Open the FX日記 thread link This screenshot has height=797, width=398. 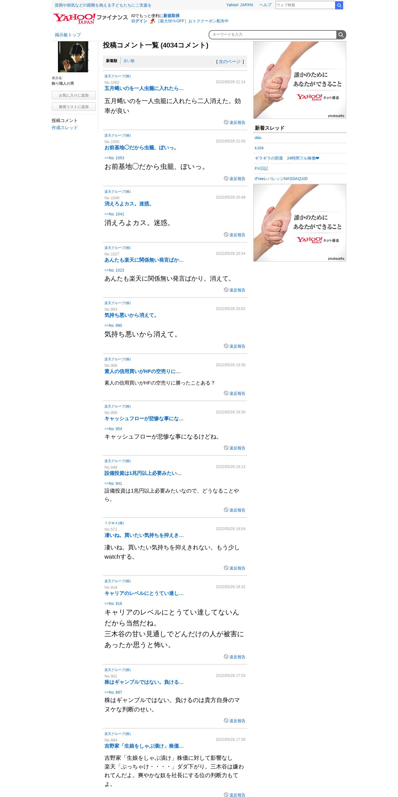(261, 169)
